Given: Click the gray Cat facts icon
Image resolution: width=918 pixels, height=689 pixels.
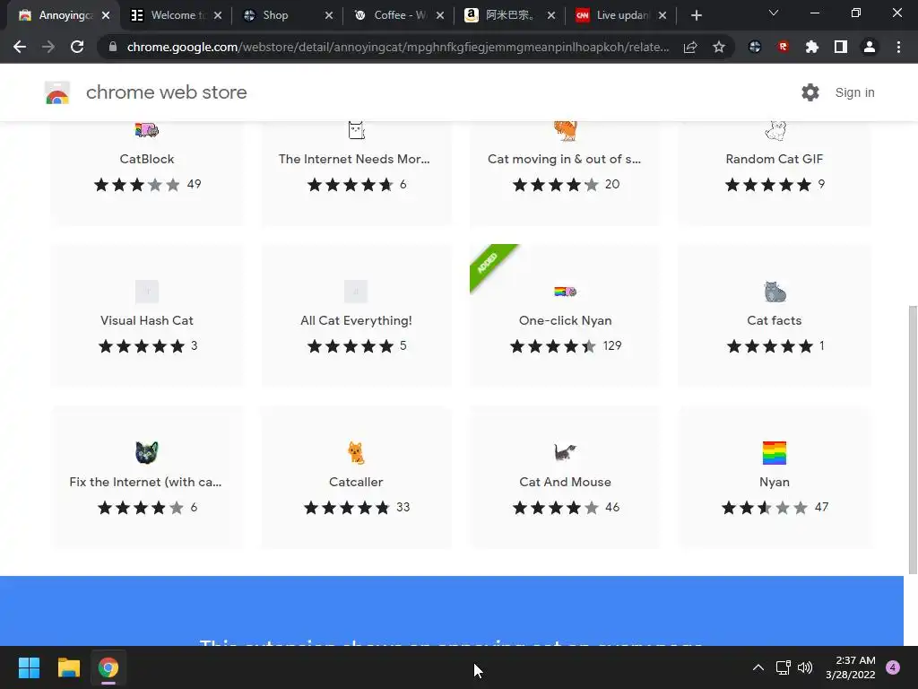Looking at the screenshot, I should (x=775, y=292).
